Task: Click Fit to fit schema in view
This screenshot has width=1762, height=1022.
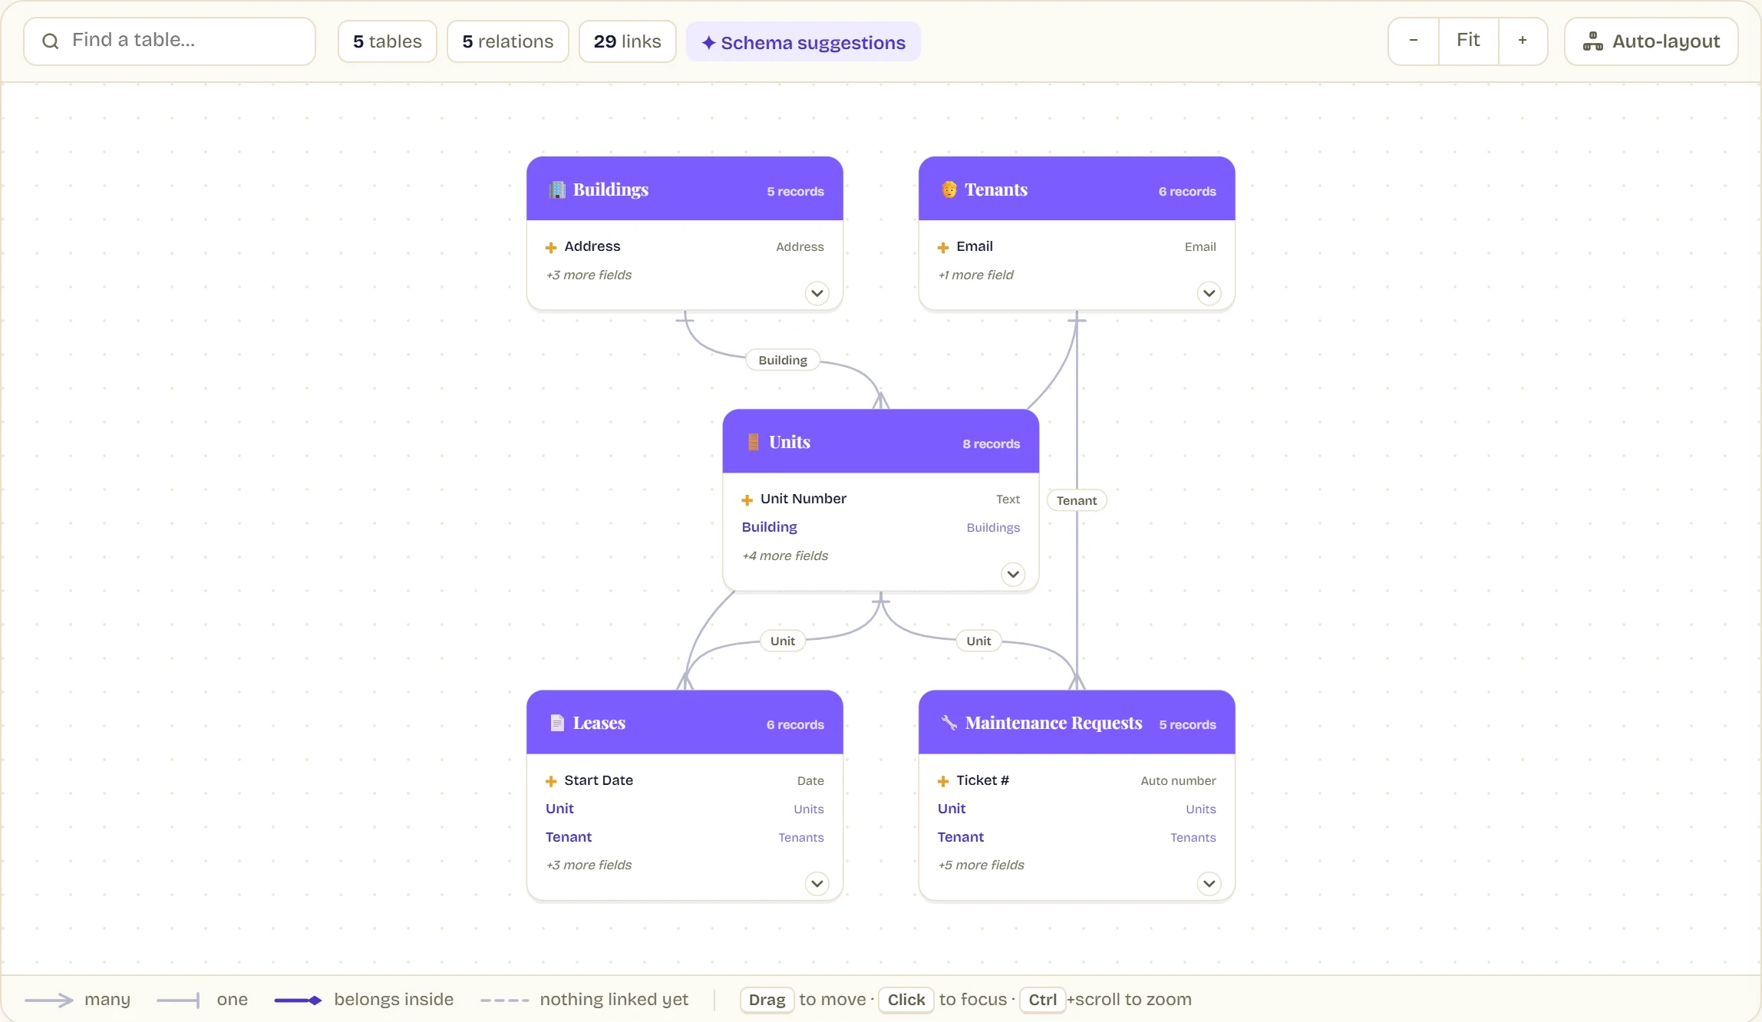Action: coord(1468,41)
